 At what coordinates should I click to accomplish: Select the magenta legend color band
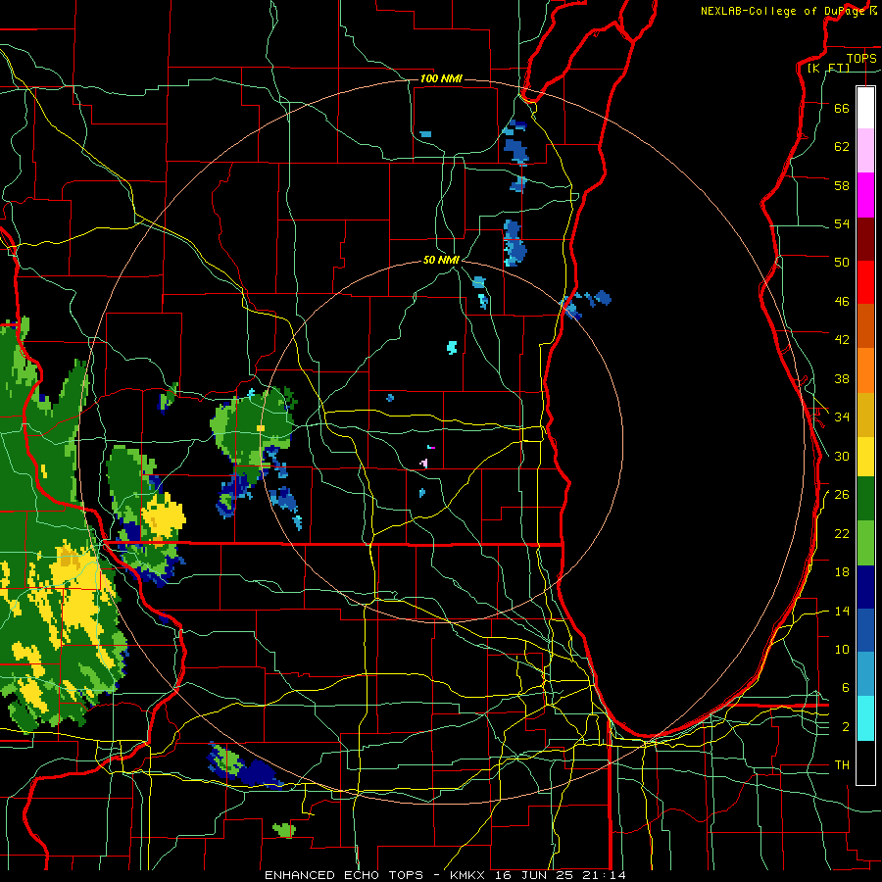(x=865, y=195)
